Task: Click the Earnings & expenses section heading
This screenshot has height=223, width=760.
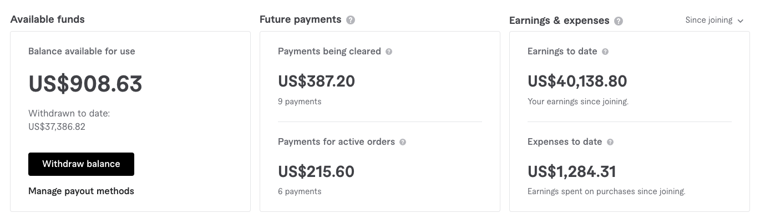Action: 559,21
